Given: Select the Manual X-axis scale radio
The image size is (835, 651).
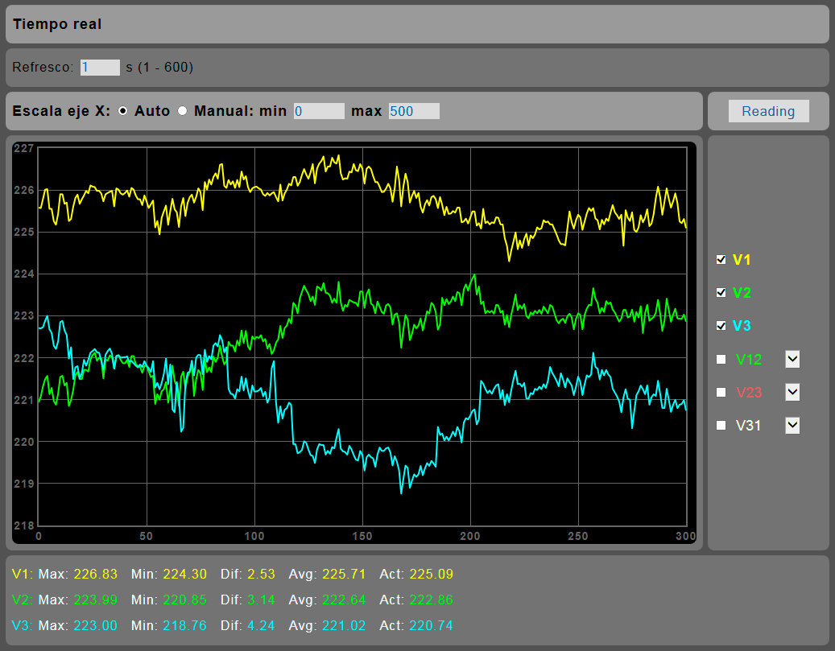Looking at the screenshot, I should tap(183, 111).
